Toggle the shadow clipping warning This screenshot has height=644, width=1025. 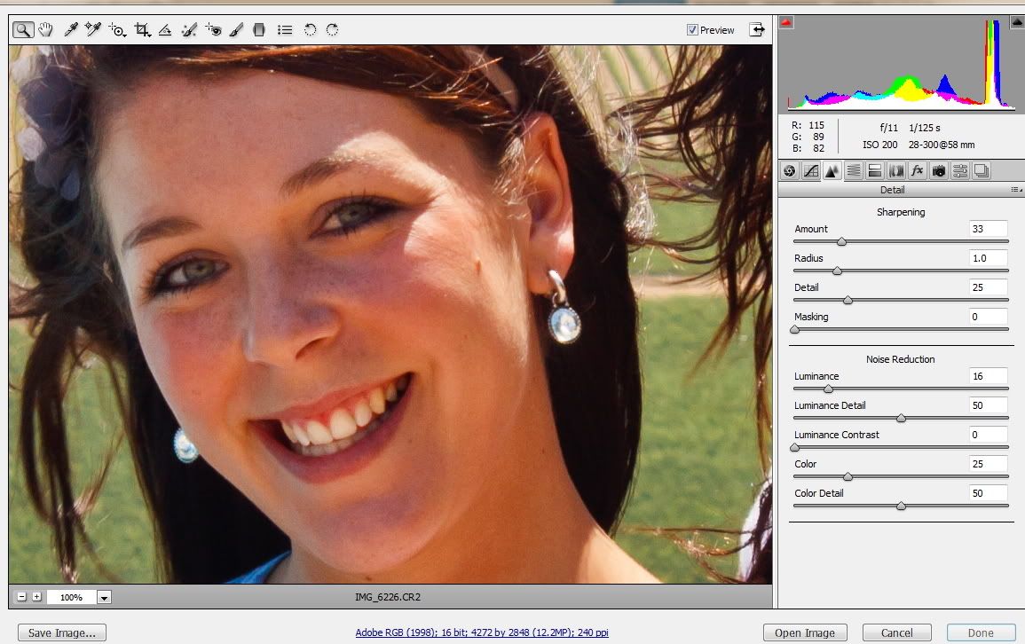pyautogui.click(x=786, y=22)
